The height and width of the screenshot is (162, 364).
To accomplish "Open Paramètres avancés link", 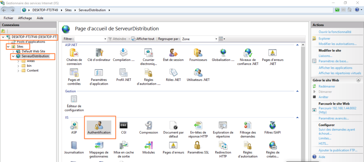I will pyautogui.click(x=333, y=118).
